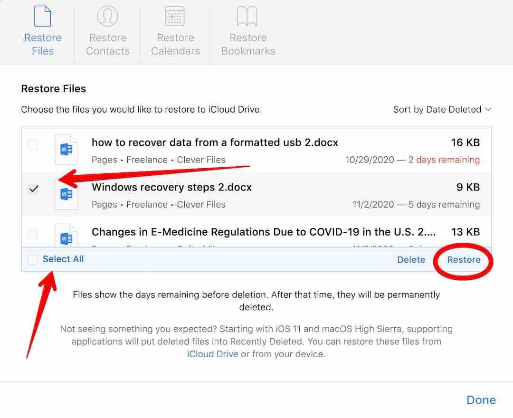513x418 pixels.
Task: Switch to the Restore Calendars tab label
Action: (x=175, y=44)
